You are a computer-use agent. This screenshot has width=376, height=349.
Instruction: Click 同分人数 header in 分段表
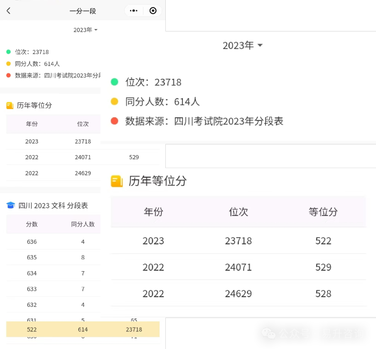(83, 224)
